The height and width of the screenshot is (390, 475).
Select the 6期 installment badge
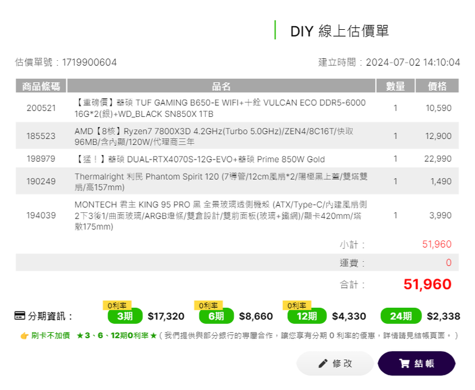pos(216,316)
